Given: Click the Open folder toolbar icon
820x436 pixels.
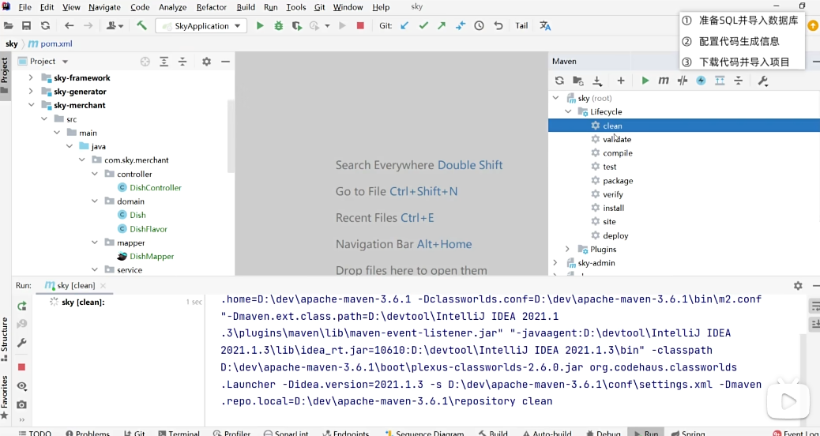Looking at the screenshot, I should (x=8, y=25).
